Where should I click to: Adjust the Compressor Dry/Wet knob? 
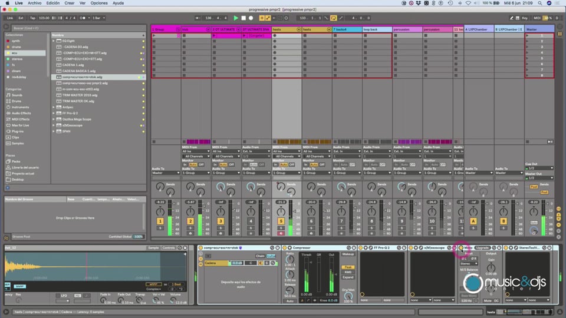point(348,296)
